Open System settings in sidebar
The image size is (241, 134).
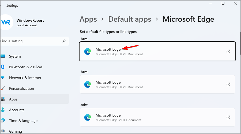coord(15,56)
